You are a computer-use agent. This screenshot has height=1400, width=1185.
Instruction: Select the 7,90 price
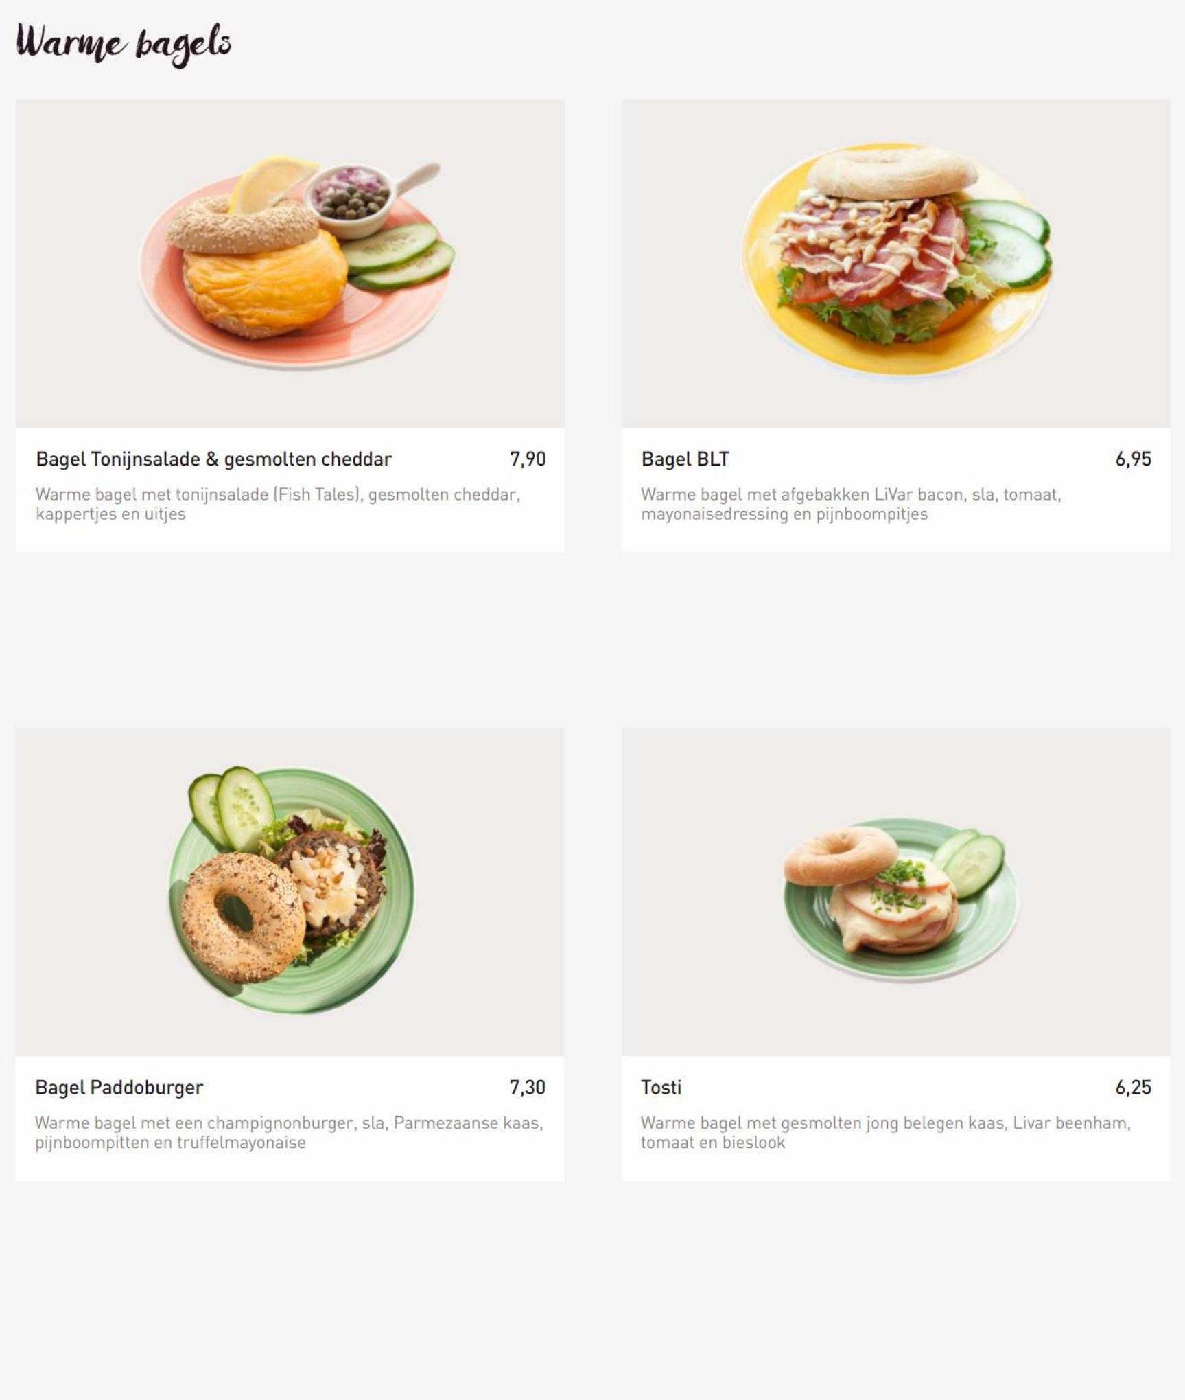[528, 459]
